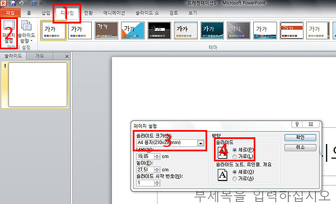Open the quick access toolbar customize arrow
Screen dimensions: 336x204
pyautogui.click(x=41, y=3)
